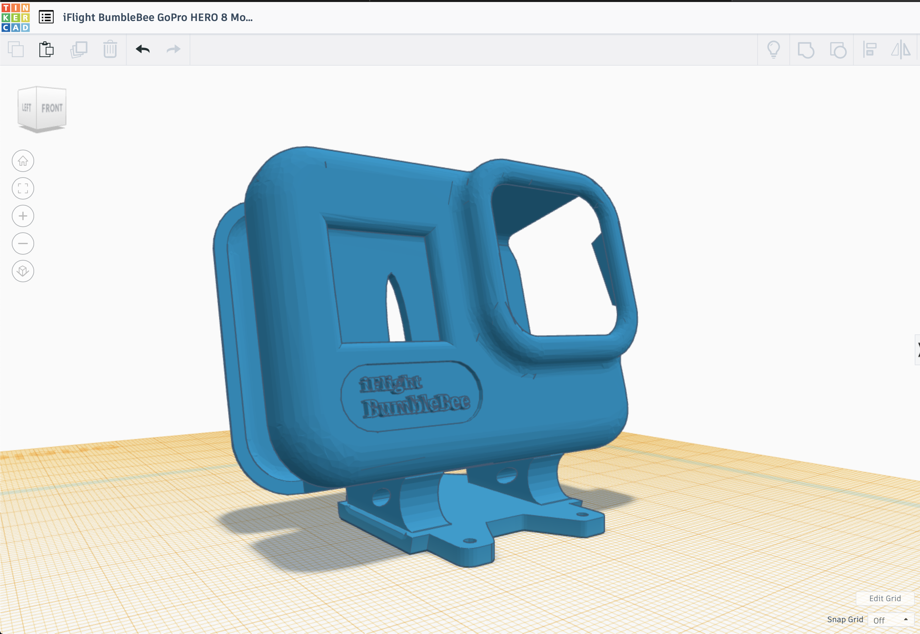Expand the collapsed shapes panel handle
Image resolution: width=920 pixels, height=634 pixels.
[917, 350]
